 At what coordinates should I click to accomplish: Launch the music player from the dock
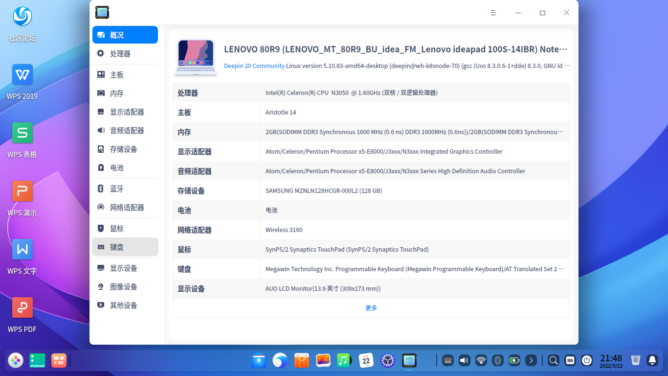tap(345, 361)
